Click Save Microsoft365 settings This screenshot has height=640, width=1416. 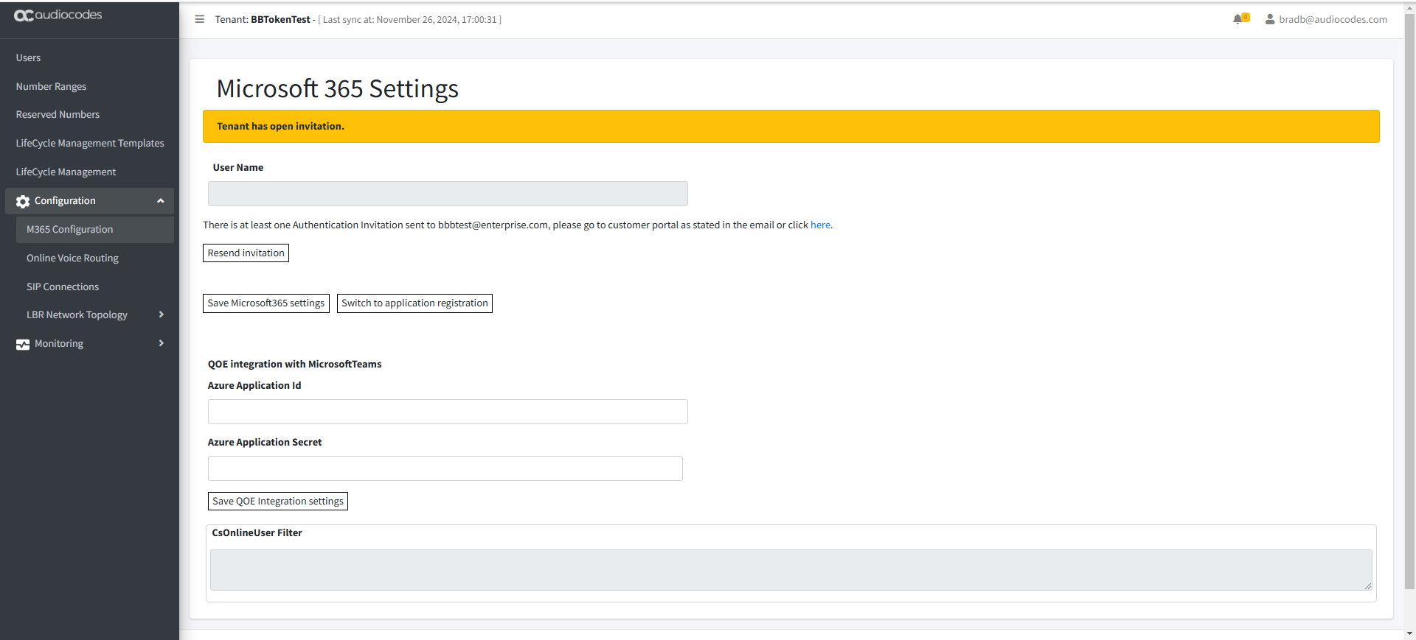click(x=266, y=303)
